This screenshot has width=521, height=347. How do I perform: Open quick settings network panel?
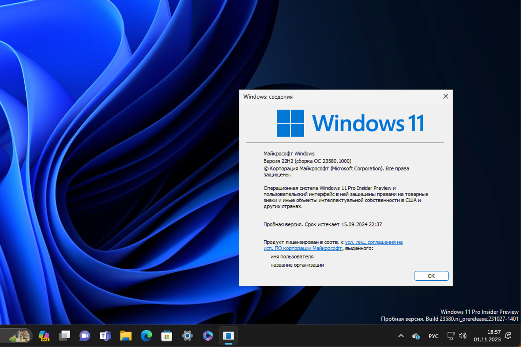(x=451, y=336)
